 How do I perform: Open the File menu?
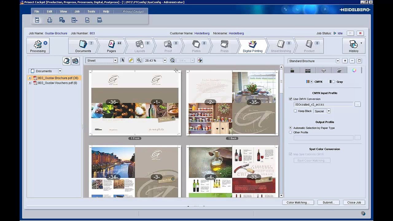[37, 11]
